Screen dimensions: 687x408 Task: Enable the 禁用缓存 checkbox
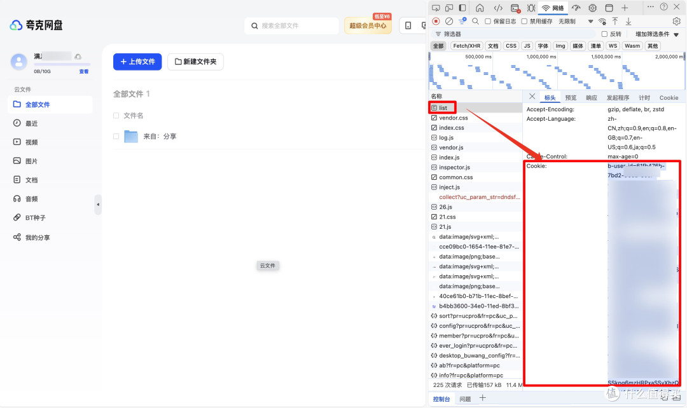(524, 21)
